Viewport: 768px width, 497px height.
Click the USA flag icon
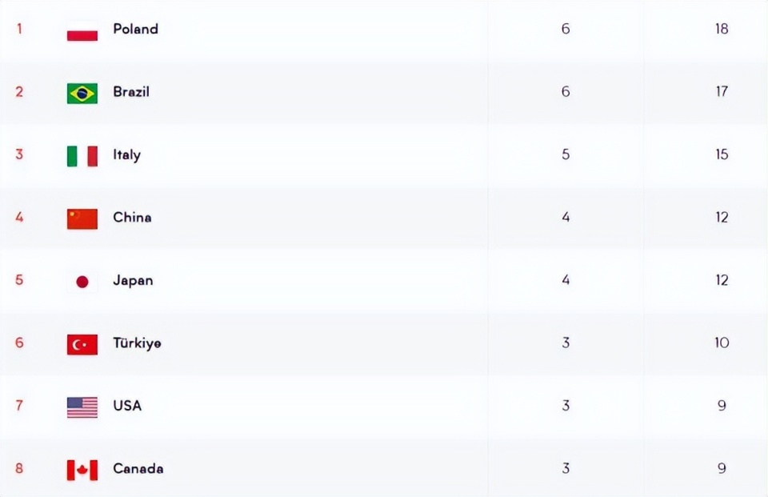tap(82, 407)
